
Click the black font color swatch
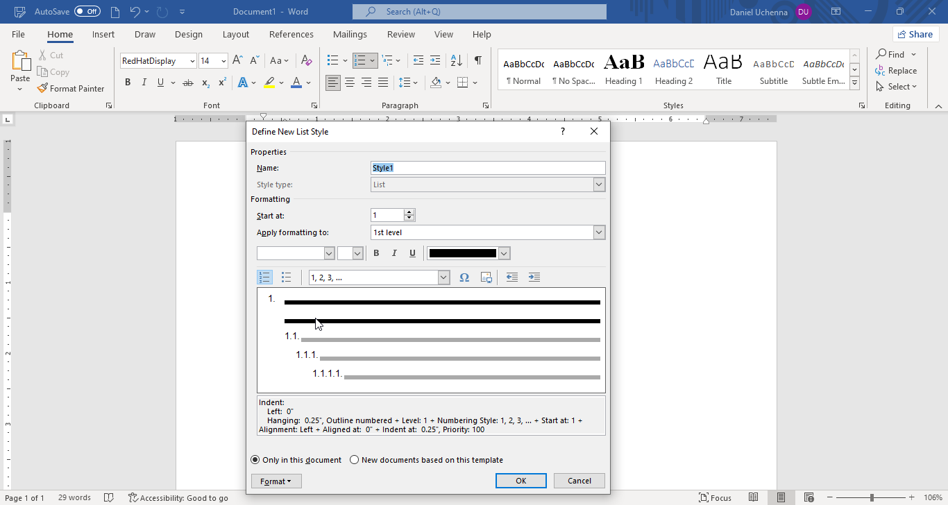tap(463, 253)
